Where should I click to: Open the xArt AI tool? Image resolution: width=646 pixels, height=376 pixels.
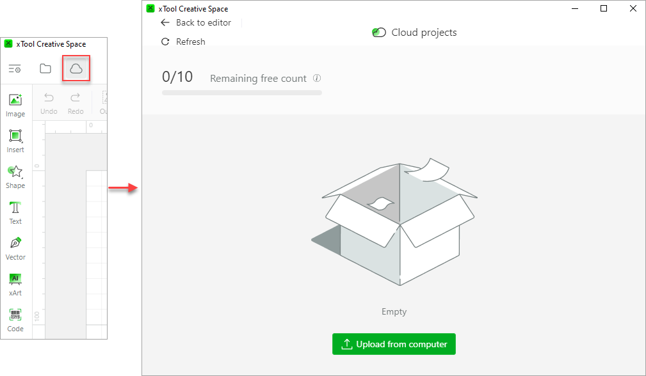(x=15, y=283)
